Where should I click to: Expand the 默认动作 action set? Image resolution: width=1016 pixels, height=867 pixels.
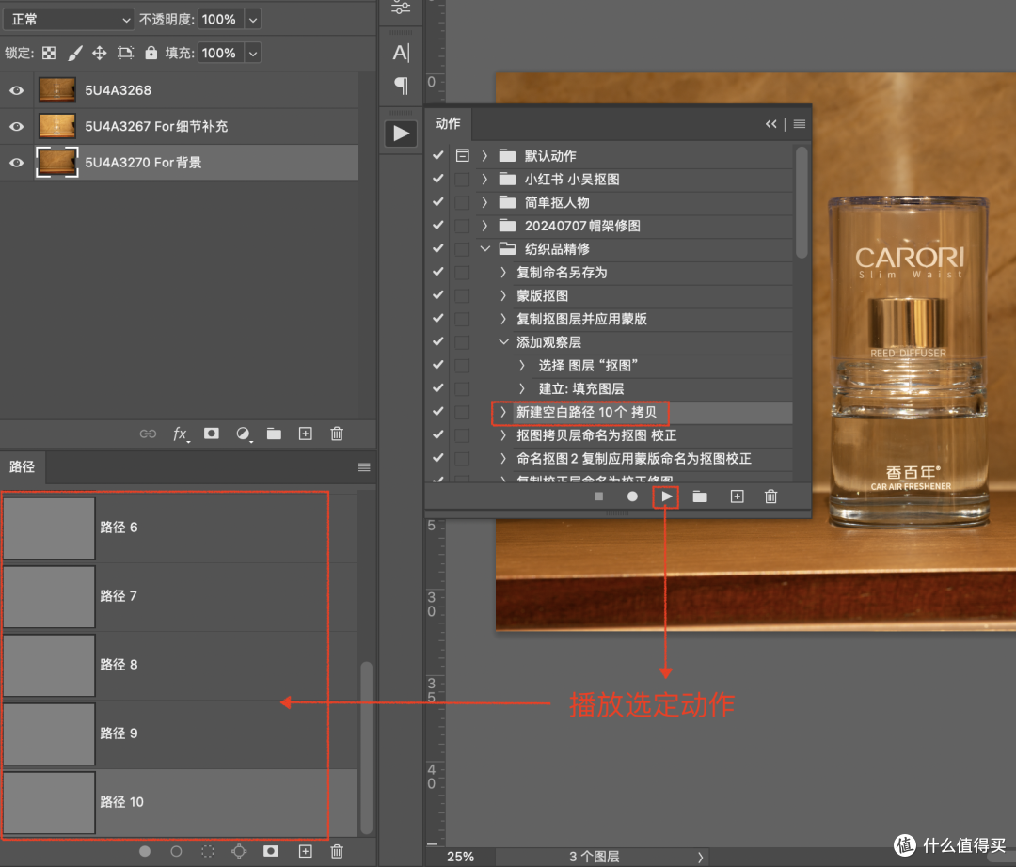pyautogui.click(x=484, y=155)
